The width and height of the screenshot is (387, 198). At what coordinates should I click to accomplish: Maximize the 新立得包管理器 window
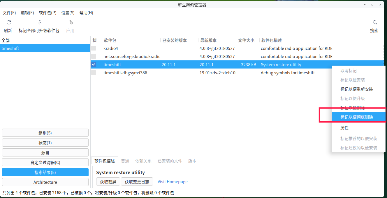(x=372, y=5)
